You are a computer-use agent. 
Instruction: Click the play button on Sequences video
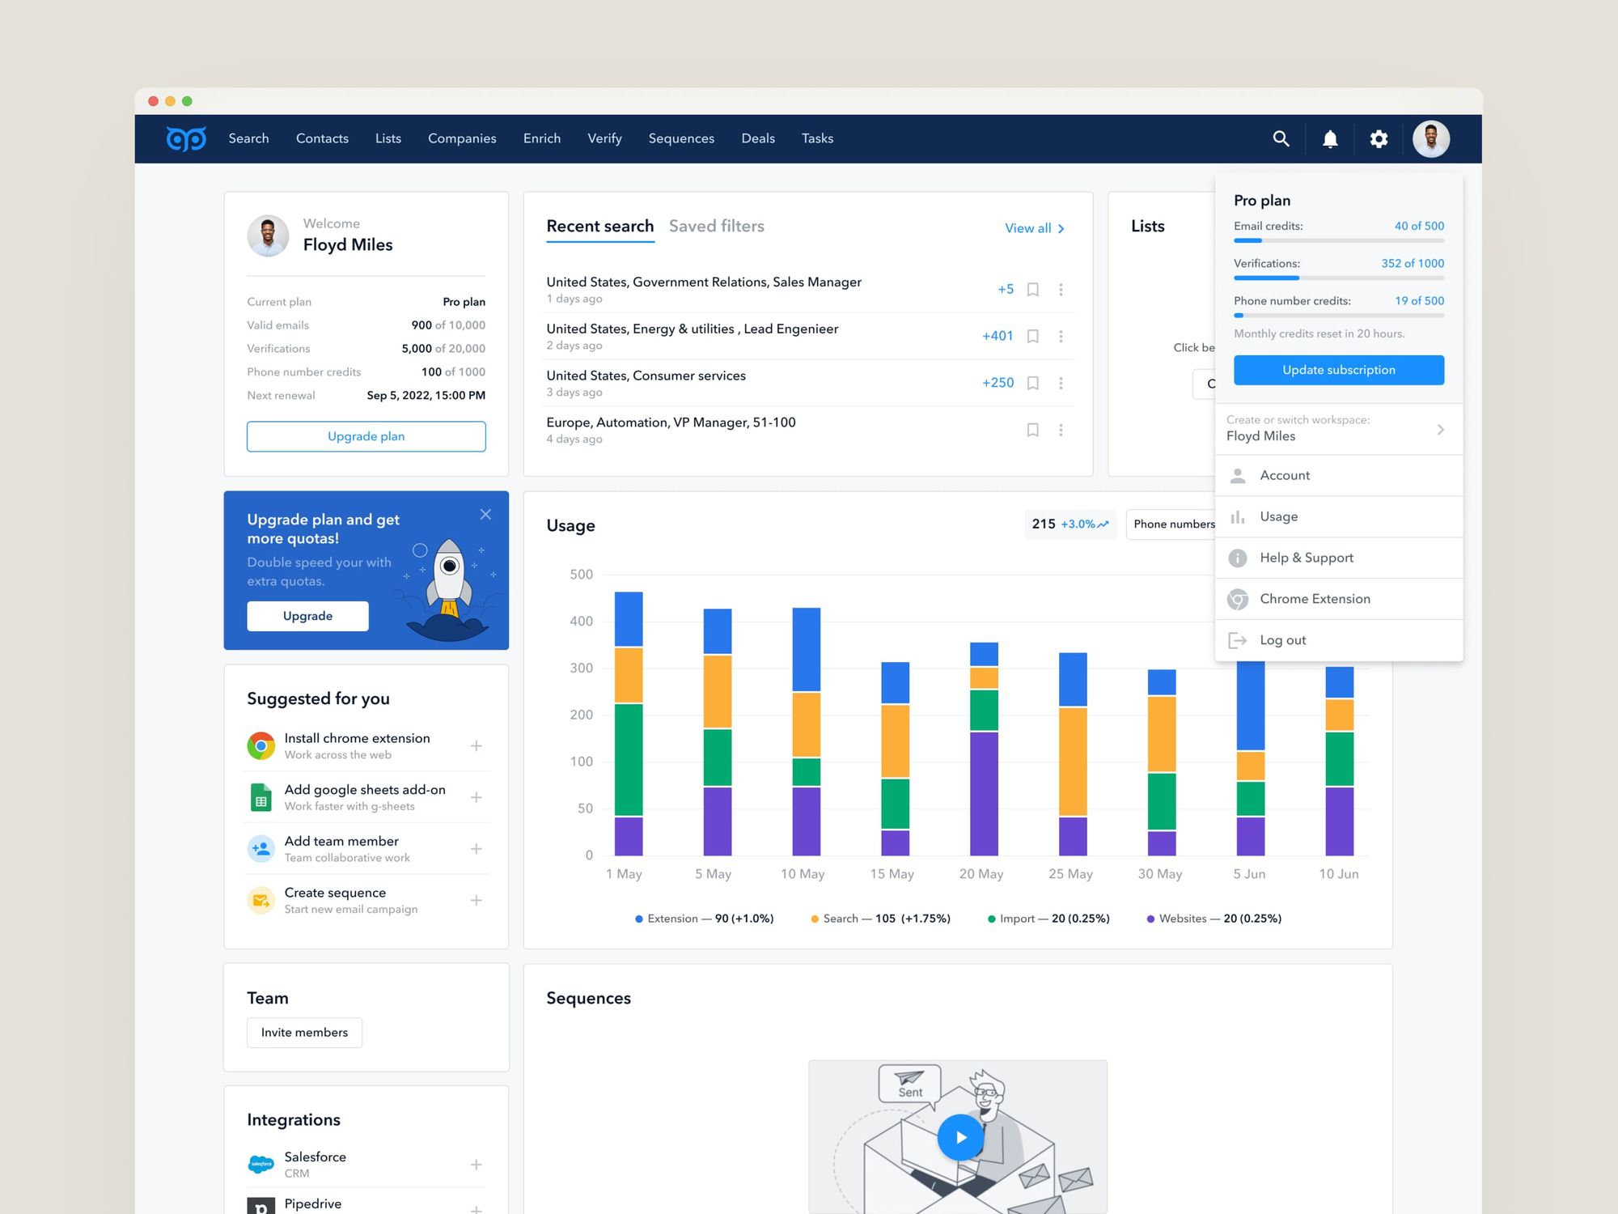pyautogui.click(x=960, y=1136)
